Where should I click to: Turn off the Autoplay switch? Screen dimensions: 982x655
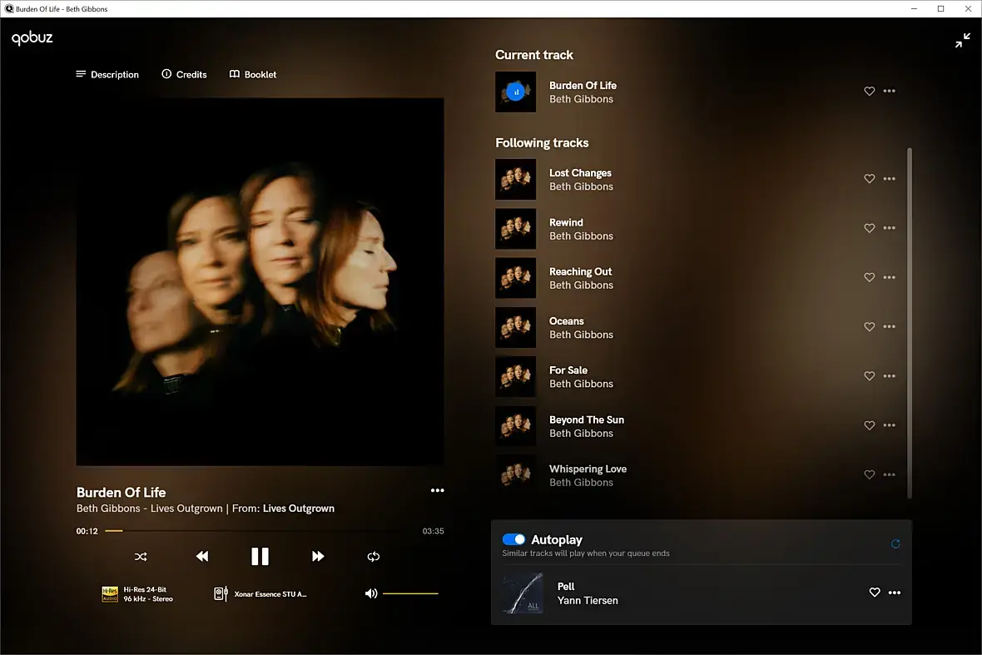(513, 539)
